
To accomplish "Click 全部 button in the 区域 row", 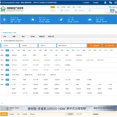I will coord(7,50).
